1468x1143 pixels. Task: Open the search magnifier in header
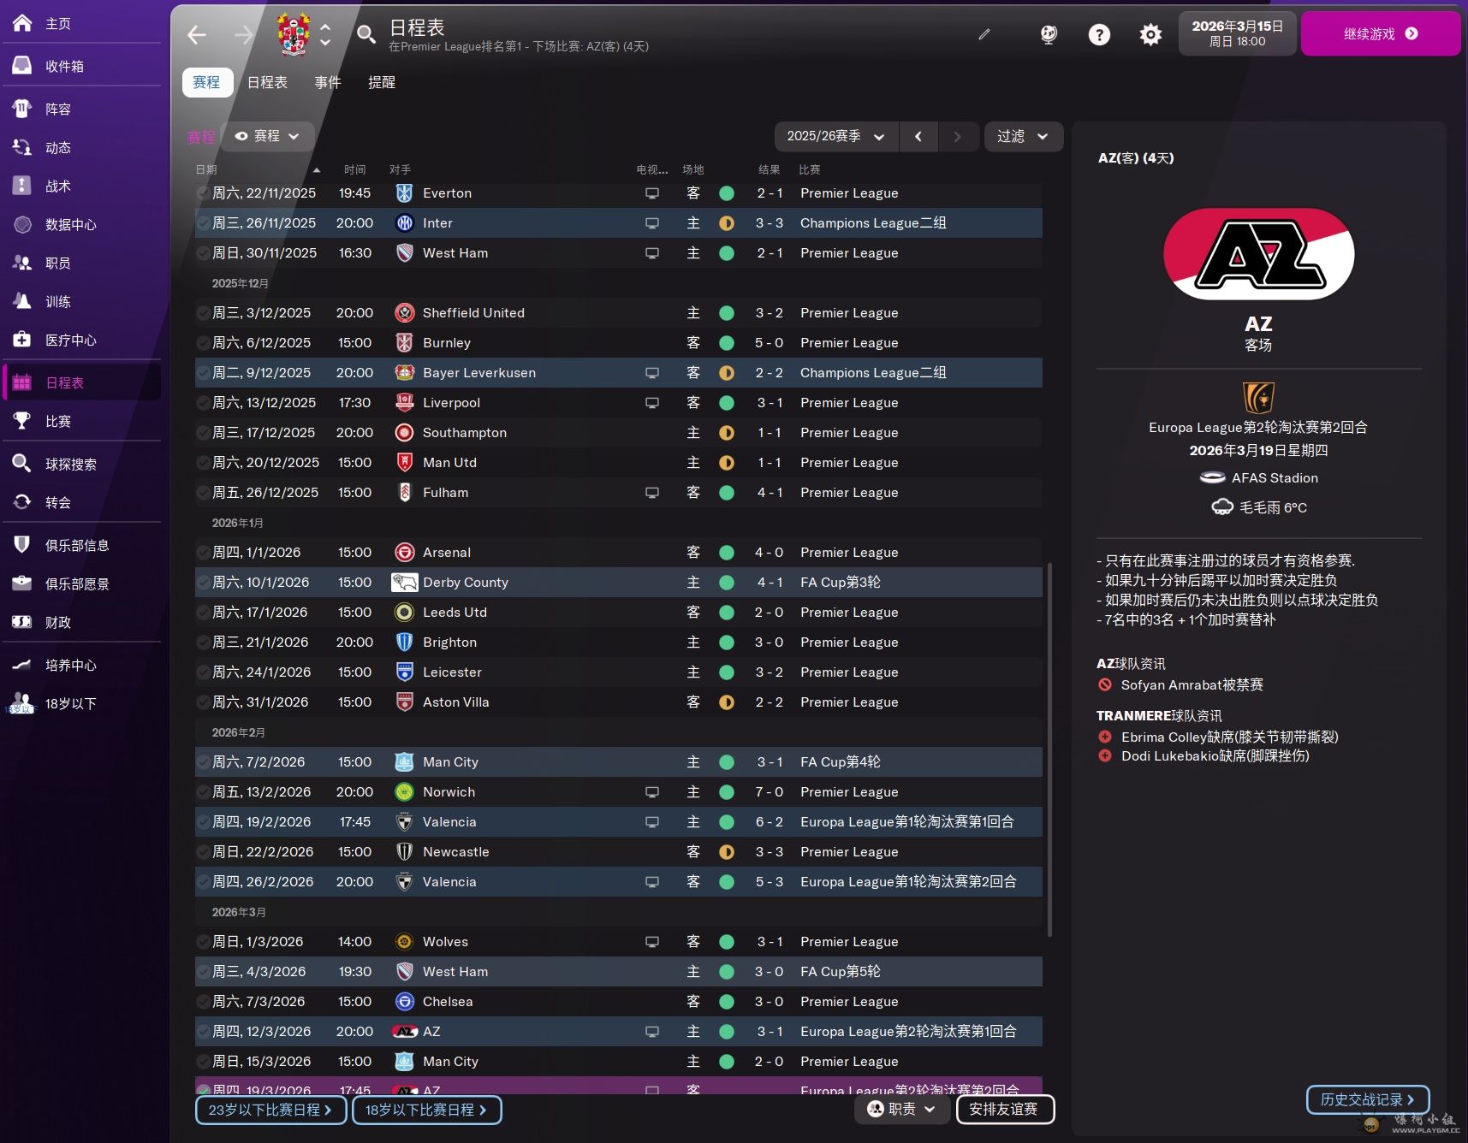(x=366, y=34)
